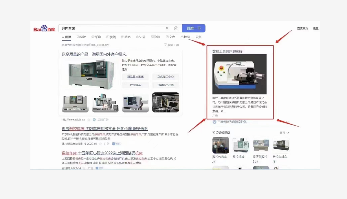Open result 供应数控车床 沈阳车床规格齐全
This screenshot has width=347, height=199.
click(105, 129)
